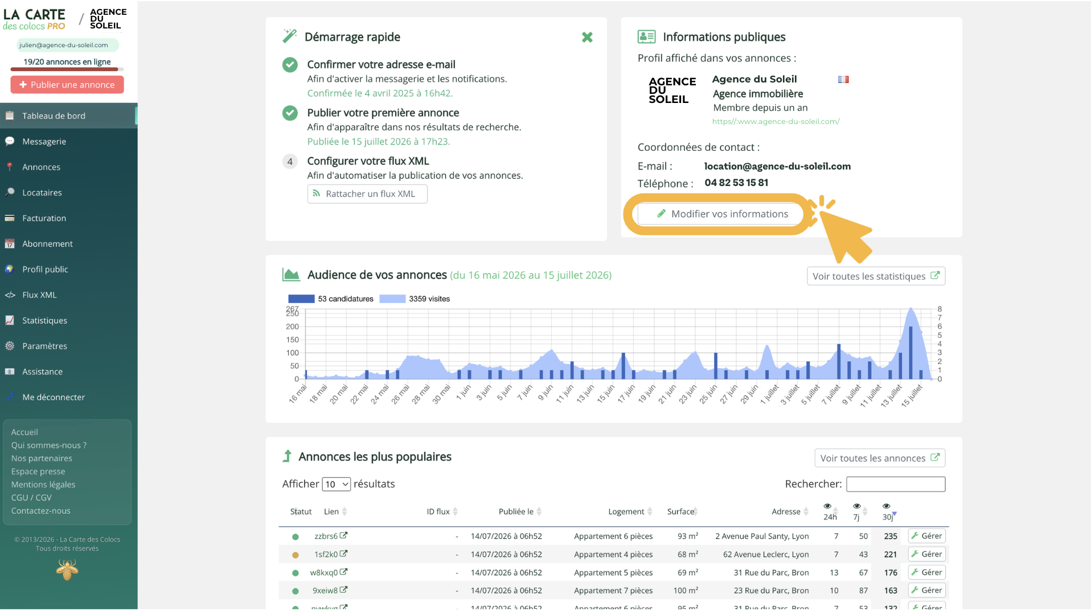Close the Démarrage rapide panel
1091x611 pixels.
click(x=587, y=37)
